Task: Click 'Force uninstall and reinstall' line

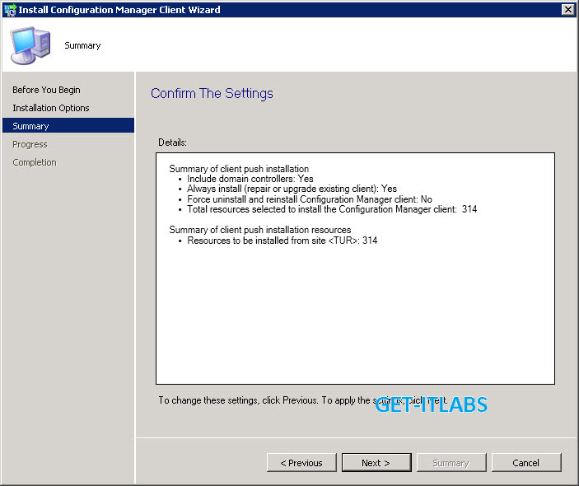Action: point(310,199)
